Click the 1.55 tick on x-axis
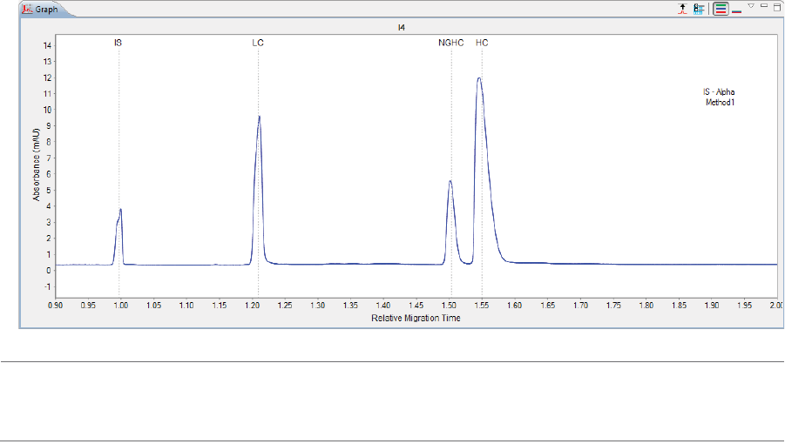This screenshot has height=444, width=785. (x=482, y=305)
